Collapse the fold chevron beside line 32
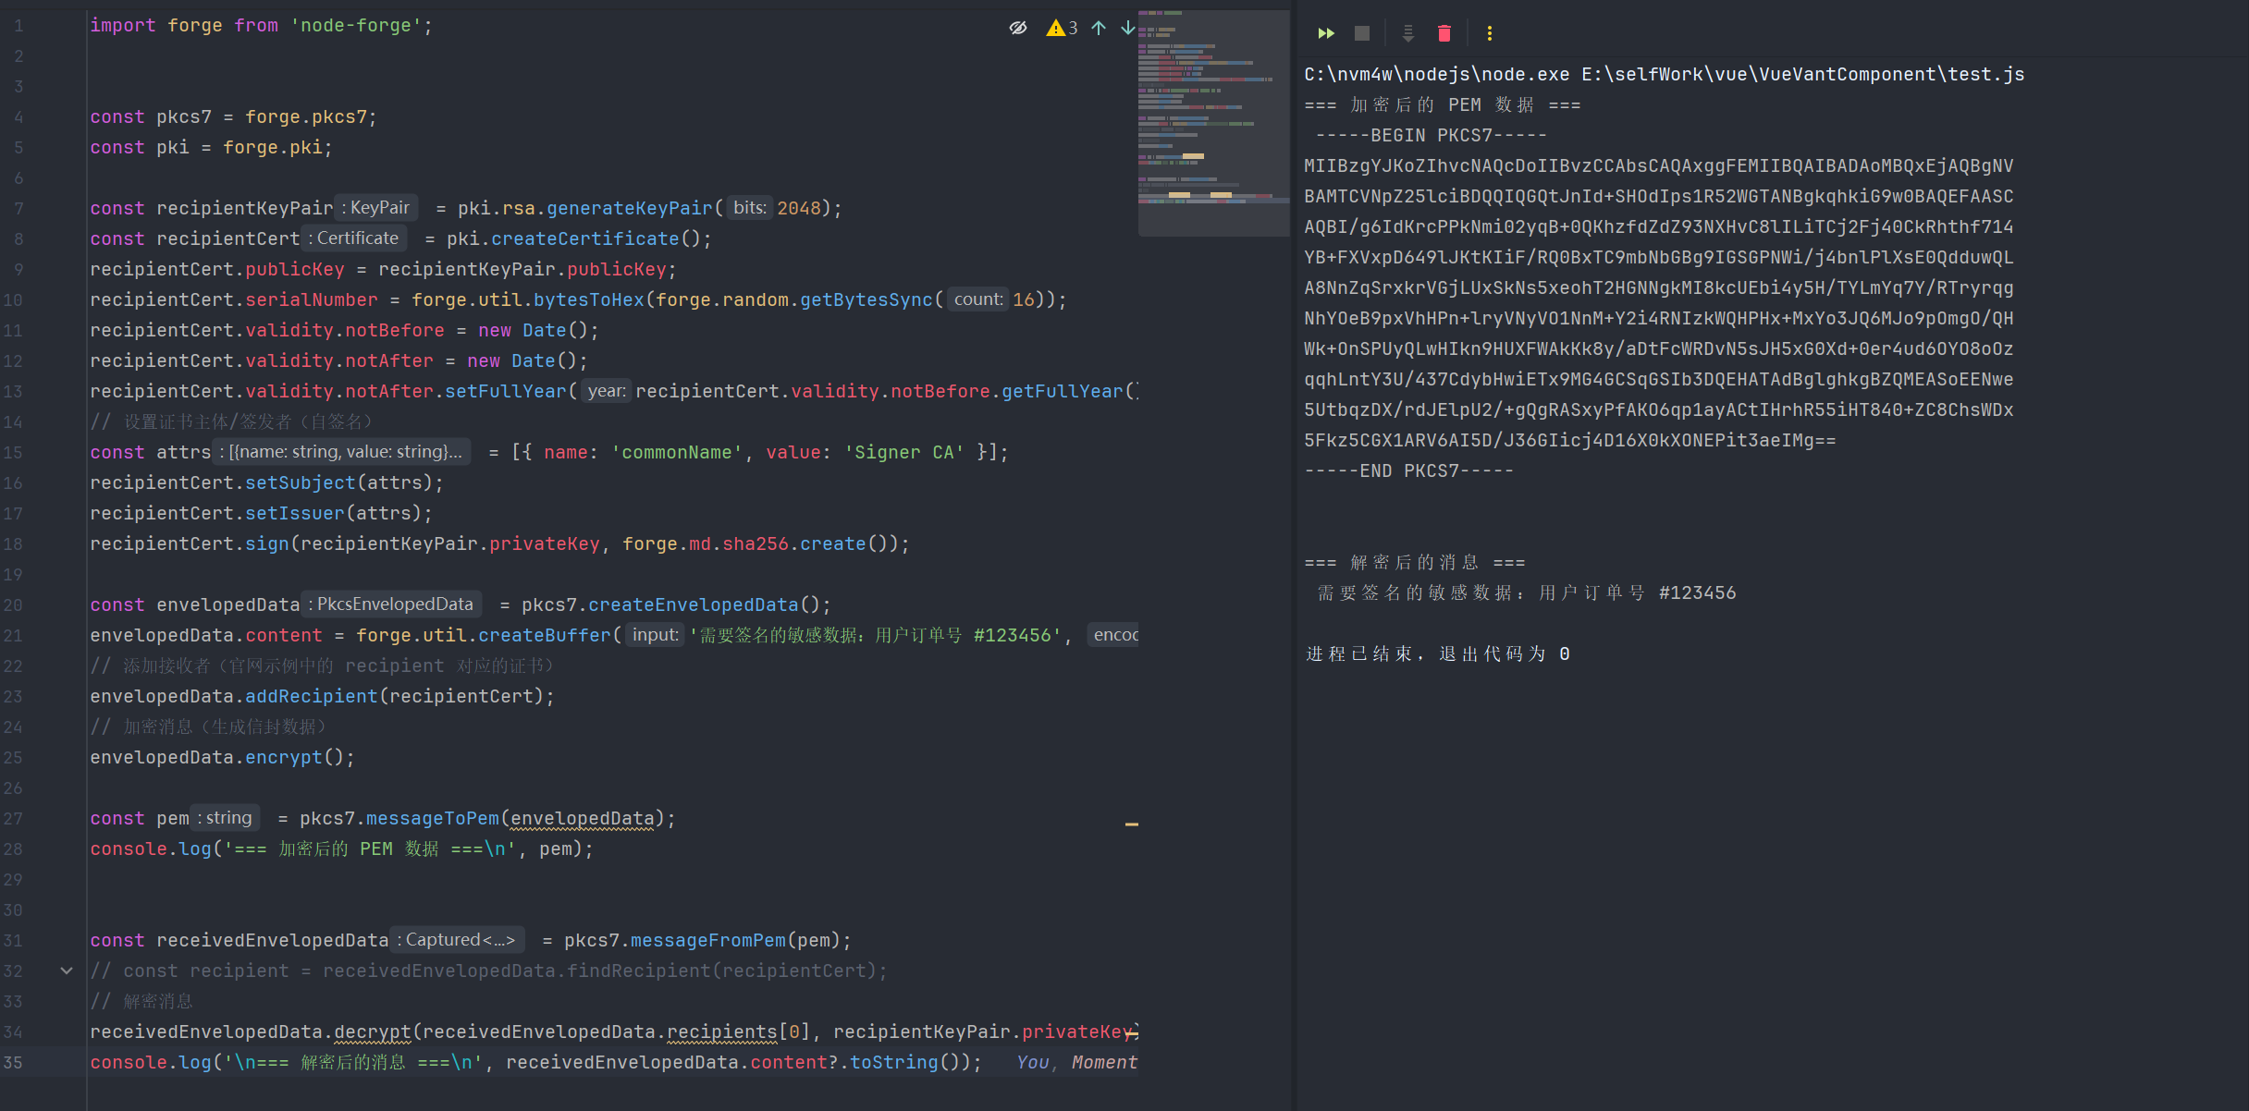Image resolution: width=2249 pixels, height=1111 pixels. [67, 971]
